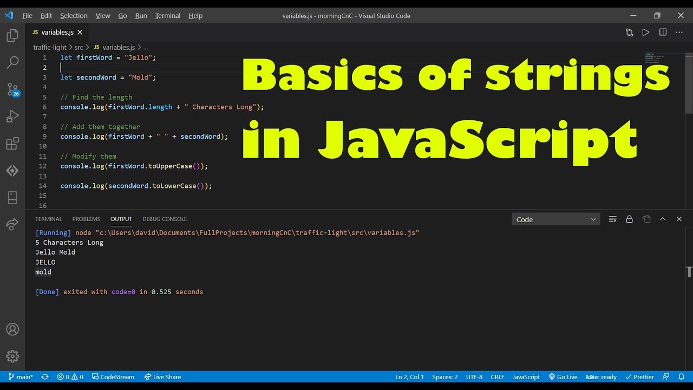Close the variables.js editor tab

[x=80, y=32]
